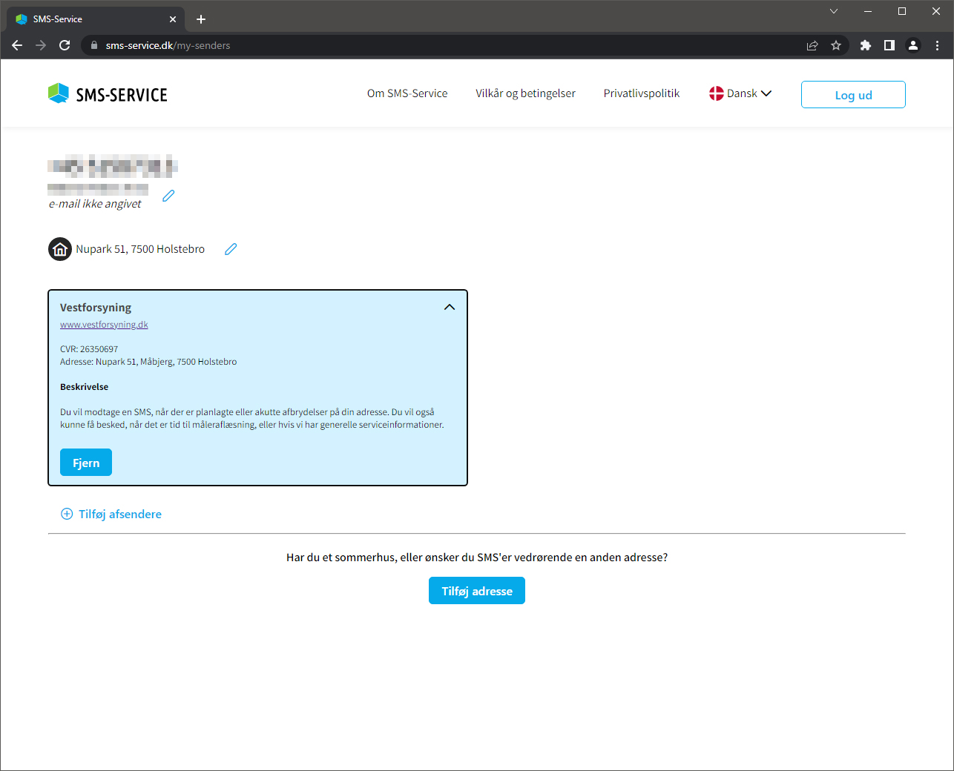Screen dimensions: 954x771
Task: Open the browser extensions puzzle icon
Action: click(x=865, y=45)
